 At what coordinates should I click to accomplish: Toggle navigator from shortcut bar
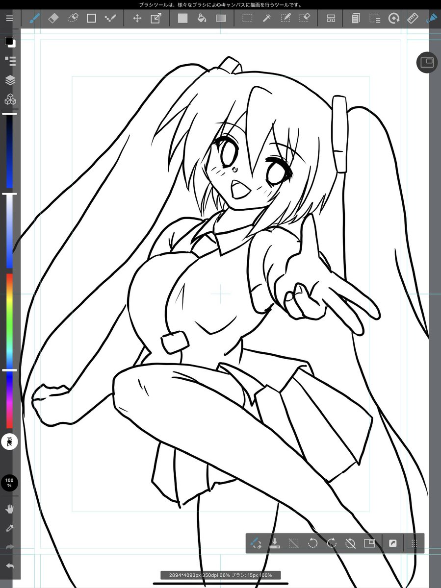[369, 543]
